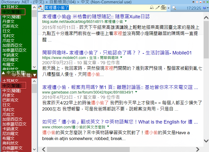Select 加里西亞文 in green source list
This screenshot has width=209, height=152.
point(12,45)
